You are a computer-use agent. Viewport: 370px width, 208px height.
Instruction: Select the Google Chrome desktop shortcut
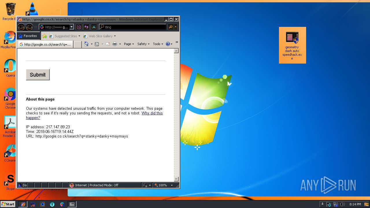tap(10, 98)
